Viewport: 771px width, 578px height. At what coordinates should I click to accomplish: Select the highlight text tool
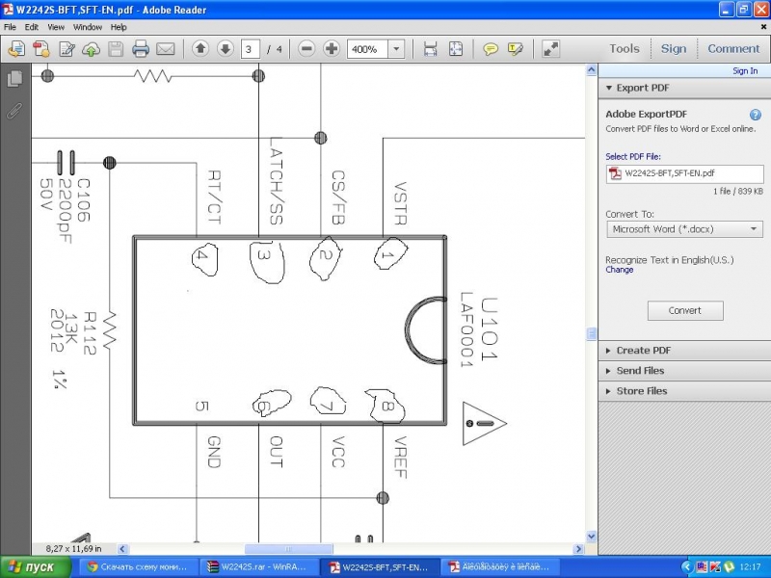point(516,49)
